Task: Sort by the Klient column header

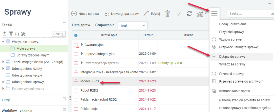Action: 189,35
